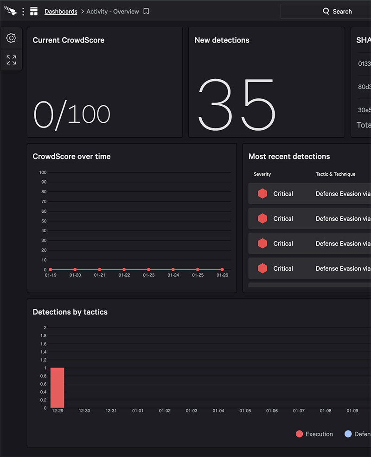371x457 pixels.
Task: Click the first Critical severity hexagon
Action: [x=262, y=194]
